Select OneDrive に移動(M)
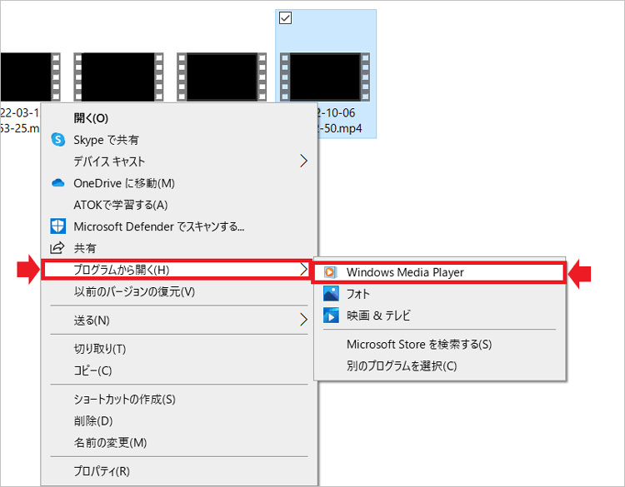This screenshot has height=487, width=625. coord(179,183)
